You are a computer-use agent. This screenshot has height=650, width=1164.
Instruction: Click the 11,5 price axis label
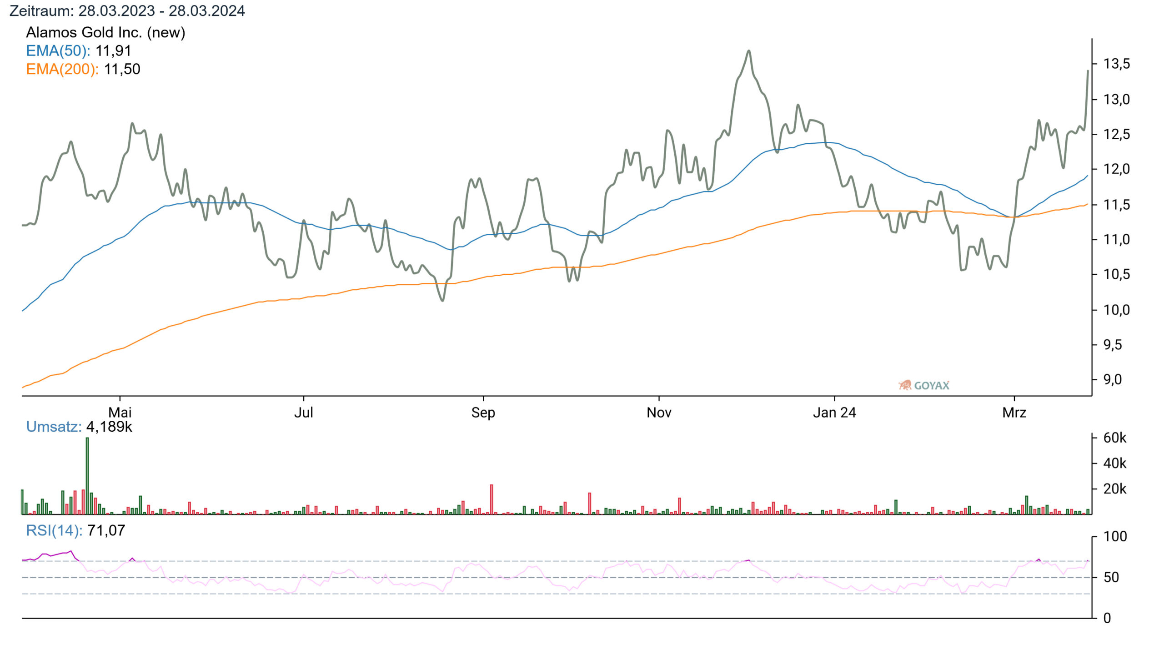pyautogui.click(x=1117, y=205)
